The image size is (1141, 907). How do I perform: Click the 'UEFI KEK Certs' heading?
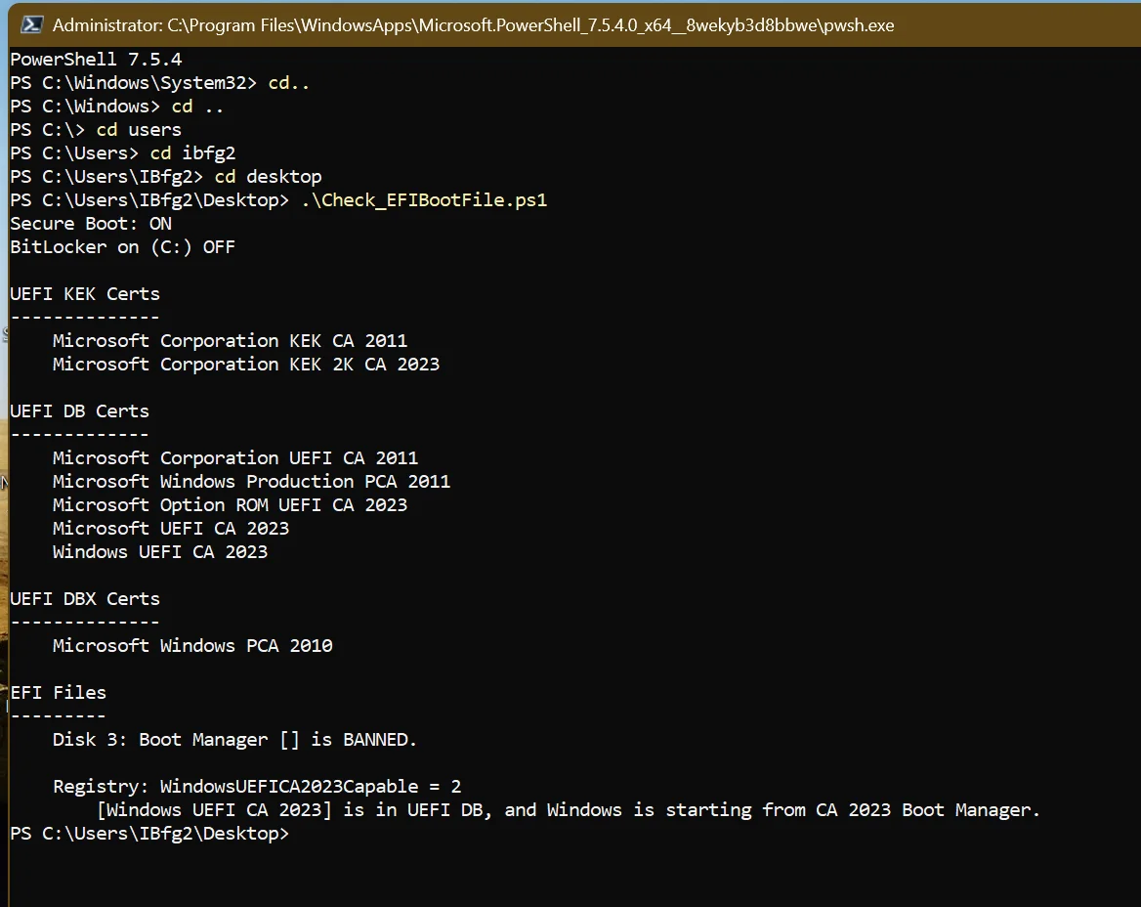(85, 294)
